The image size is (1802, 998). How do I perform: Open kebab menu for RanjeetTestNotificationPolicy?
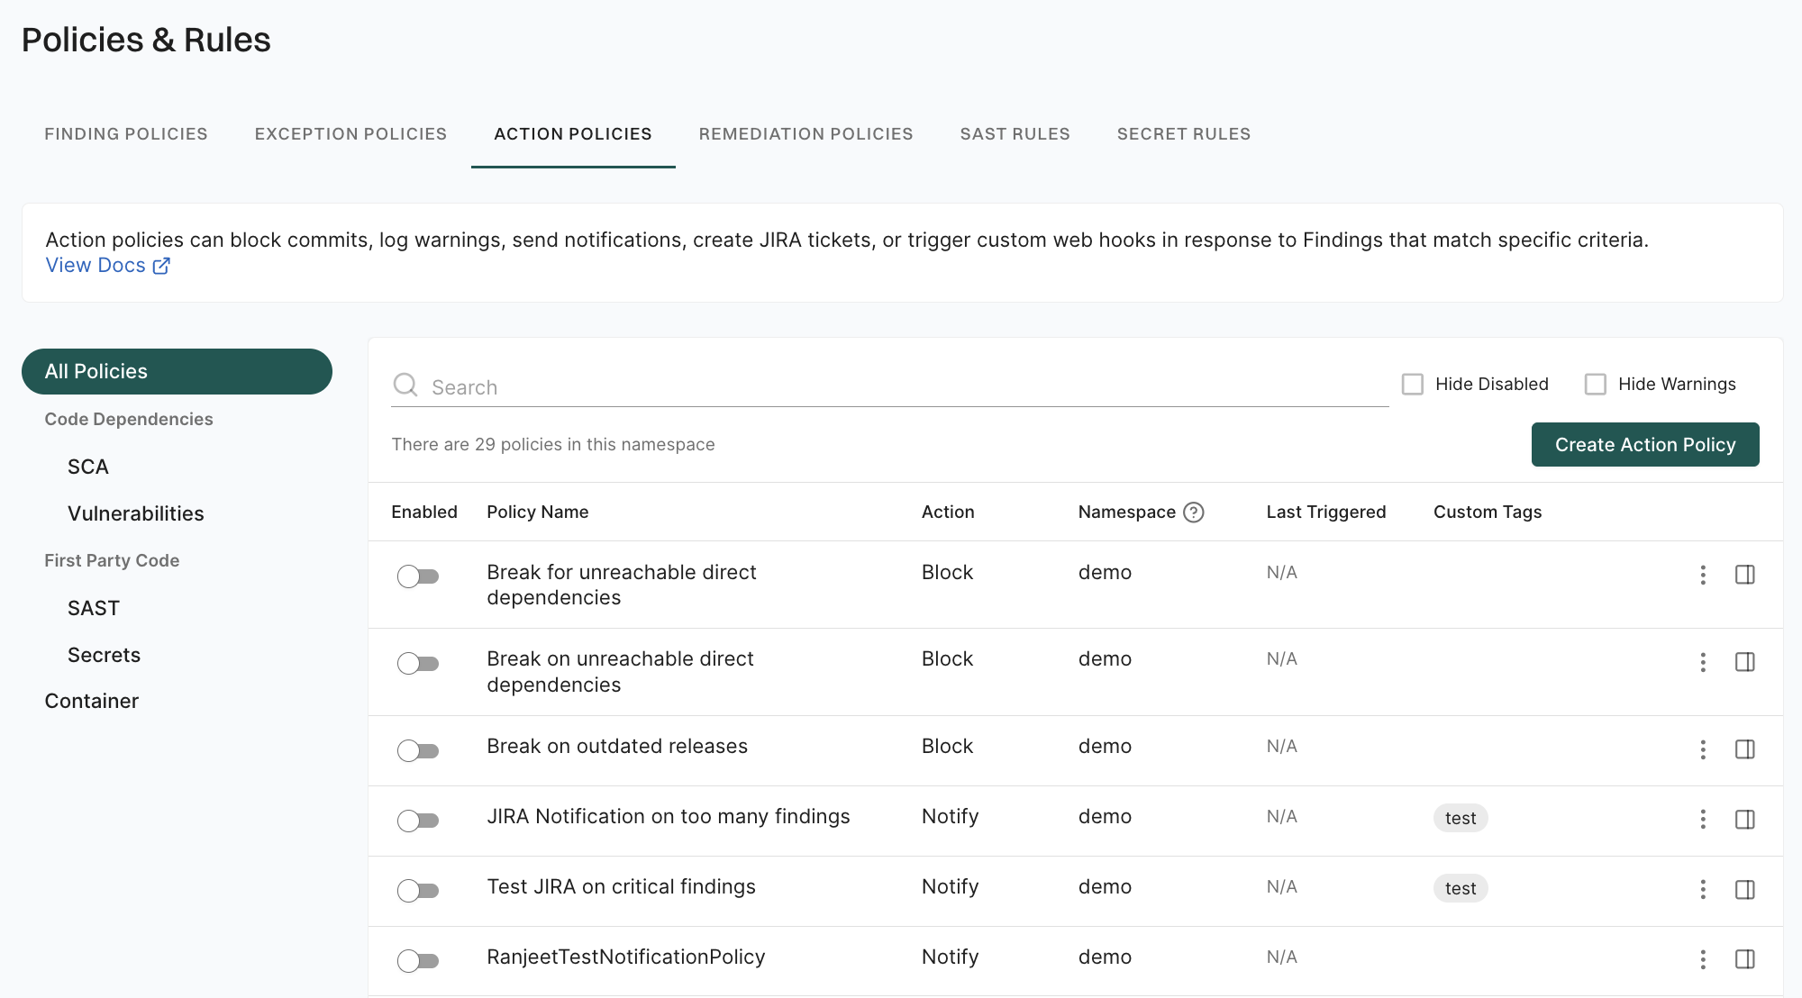(1702, 959)
